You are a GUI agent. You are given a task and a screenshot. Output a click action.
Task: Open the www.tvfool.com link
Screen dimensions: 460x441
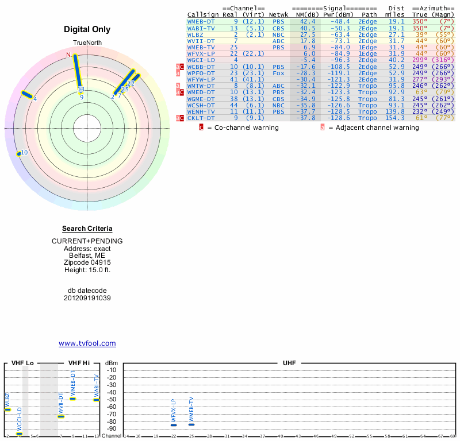click(87, 343)
